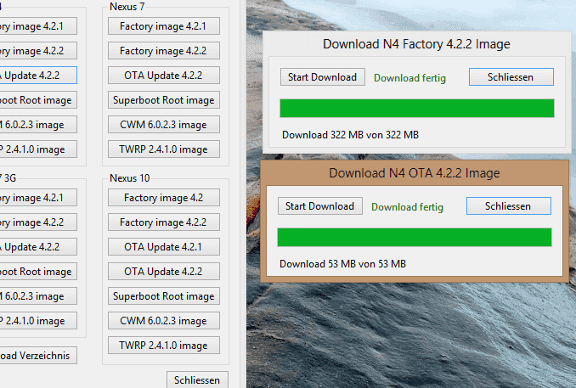Click Nexus 10 OTA Update 4.2.2
576x388 pixels.
pos(164,272)
